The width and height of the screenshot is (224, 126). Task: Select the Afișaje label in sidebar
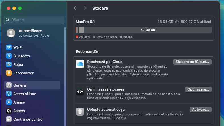(x=19, y=102)
